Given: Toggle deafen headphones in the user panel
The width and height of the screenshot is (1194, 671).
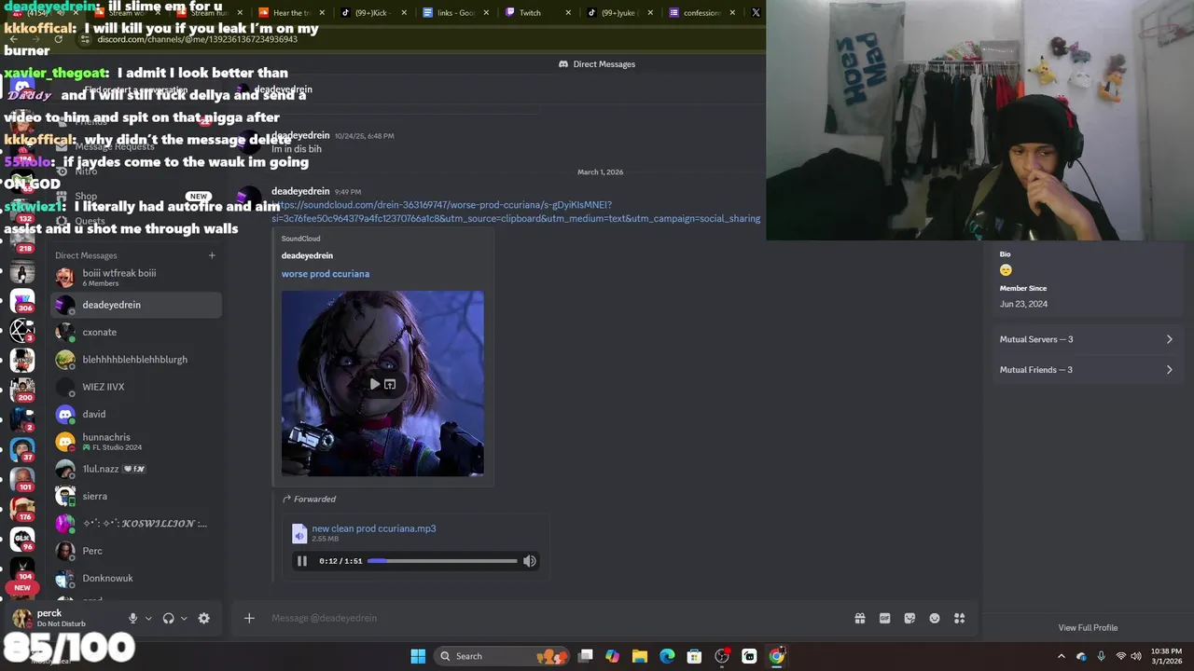Looking at the screenshot, I should [x=168, y=618].
